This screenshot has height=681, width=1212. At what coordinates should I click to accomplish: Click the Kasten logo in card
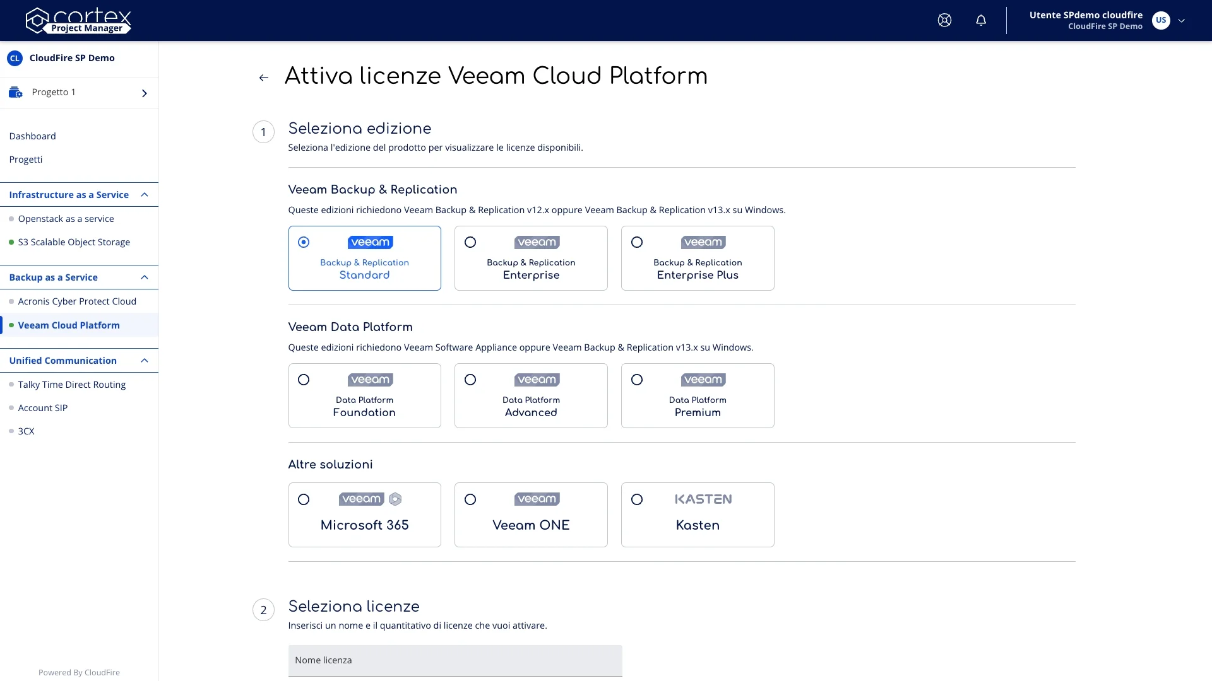pos(703,499)
